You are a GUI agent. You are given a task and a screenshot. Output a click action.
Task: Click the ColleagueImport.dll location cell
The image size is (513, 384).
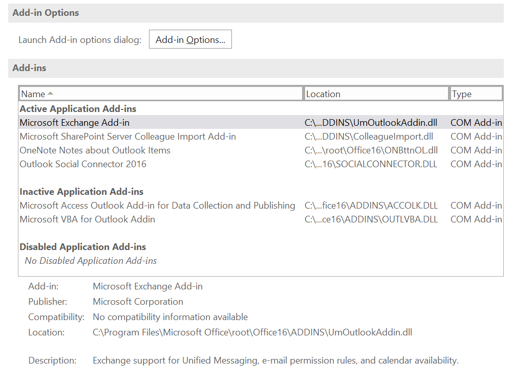(369, 137)
